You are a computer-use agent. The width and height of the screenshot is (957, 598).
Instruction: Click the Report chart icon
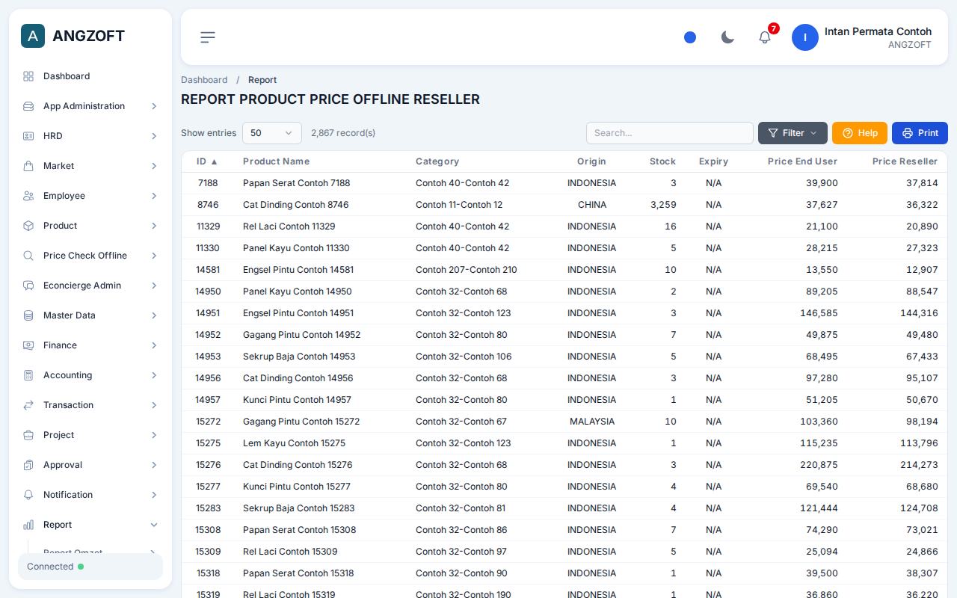pyautogui.click(x=28, y=525)
